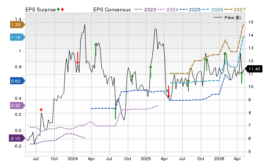Click the -0.10 purple value tag
The image size is (270, 161).
click(17, 138)
